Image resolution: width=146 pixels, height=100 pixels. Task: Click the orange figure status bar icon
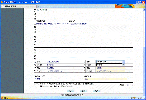pos(135,98)
